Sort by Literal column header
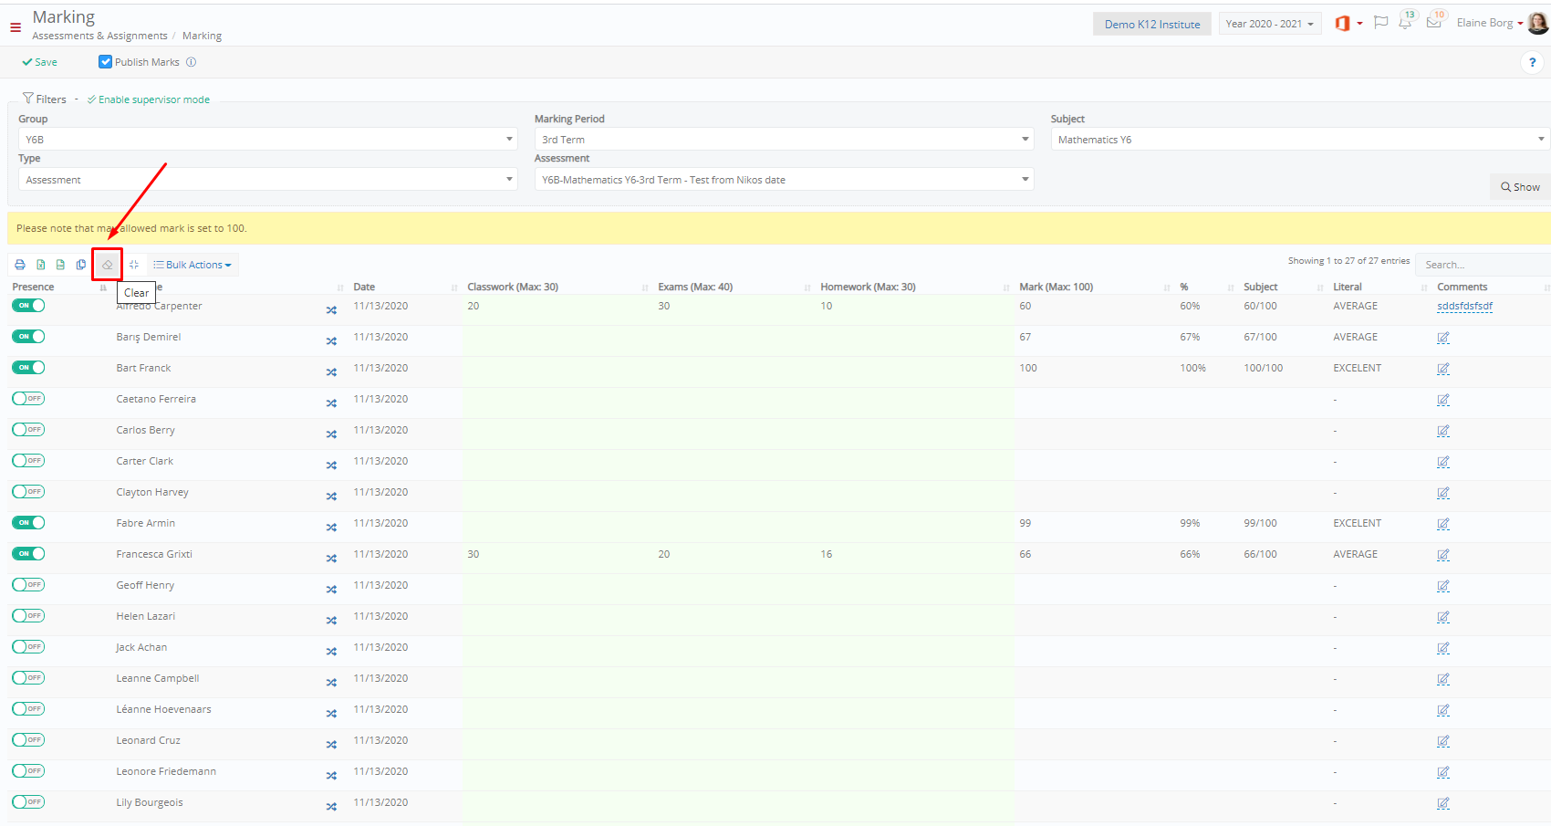The width and height of the screenshot is (1551, 826). (1379, 287)
